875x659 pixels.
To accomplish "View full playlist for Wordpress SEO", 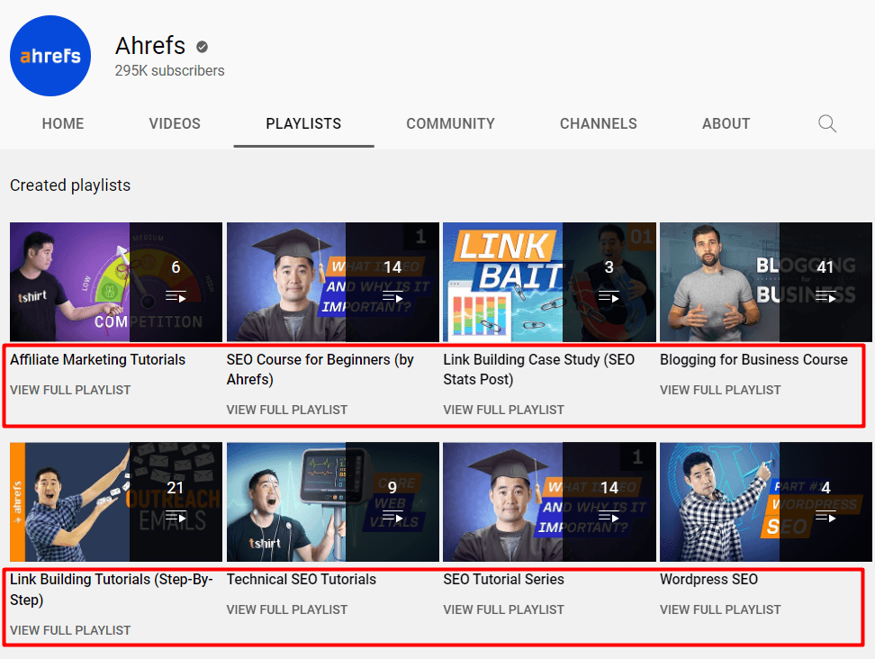I will pos(720,609).
